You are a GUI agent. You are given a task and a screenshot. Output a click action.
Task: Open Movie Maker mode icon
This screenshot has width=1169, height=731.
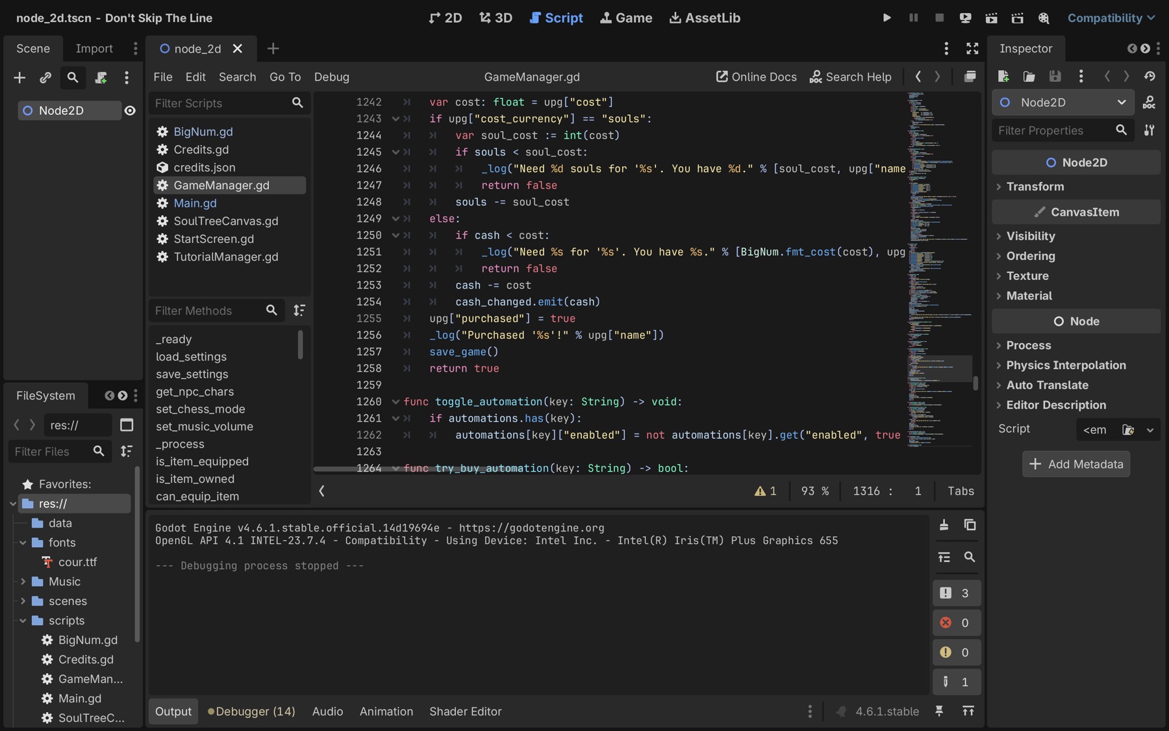pyautogui.click(x=1043, y=18)
